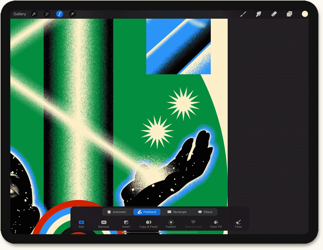This screenshot has width=323, height=250.
Task: Select the Eraser tool
Action: (274, 14)
